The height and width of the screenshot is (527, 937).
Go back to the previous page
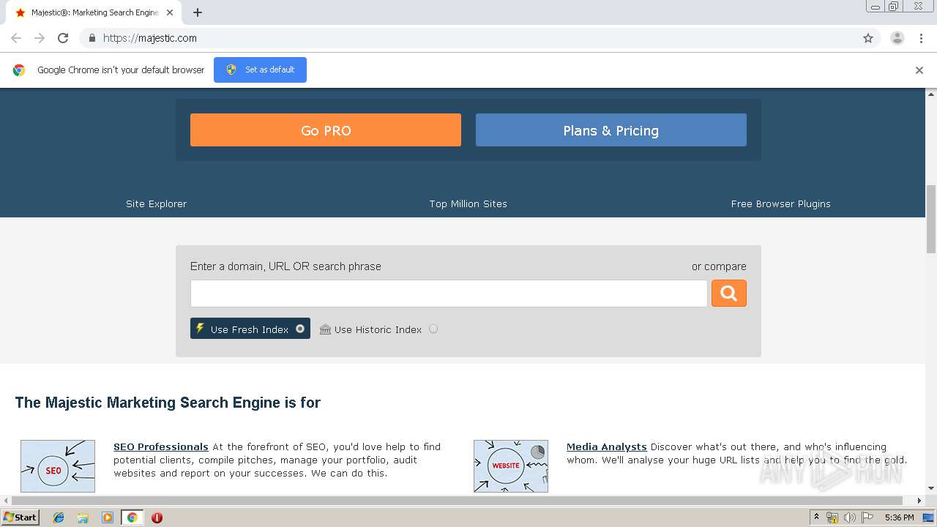[x=16, y=38]
